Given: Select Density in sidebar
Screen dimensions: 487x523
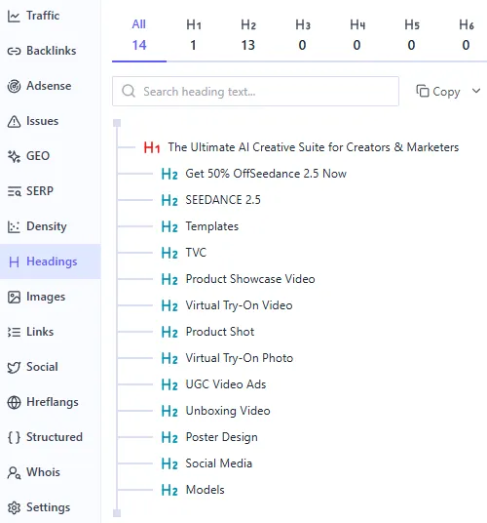Looking at the screenshot, I should [x=50, y=226].
